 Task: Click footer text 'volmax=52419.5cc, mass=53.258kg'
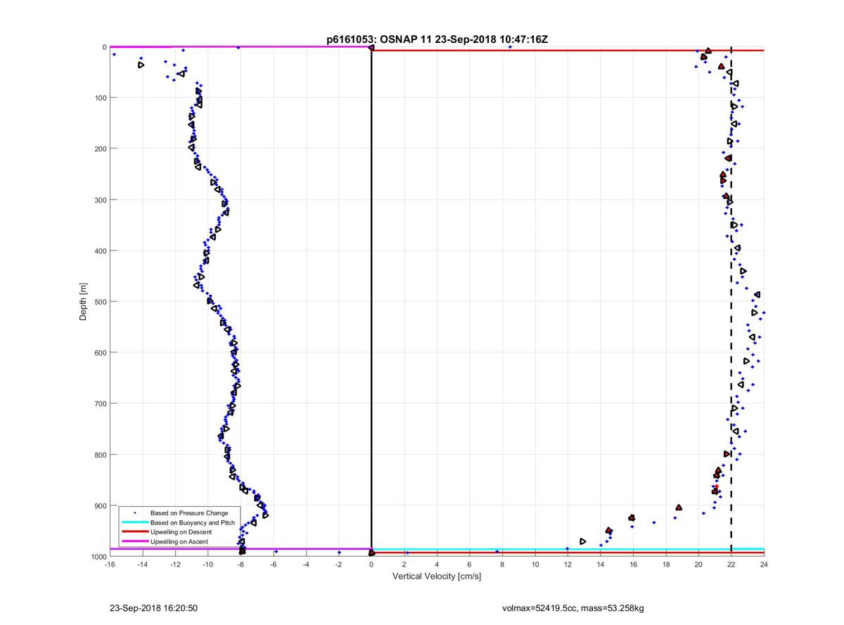pos(573,608)
